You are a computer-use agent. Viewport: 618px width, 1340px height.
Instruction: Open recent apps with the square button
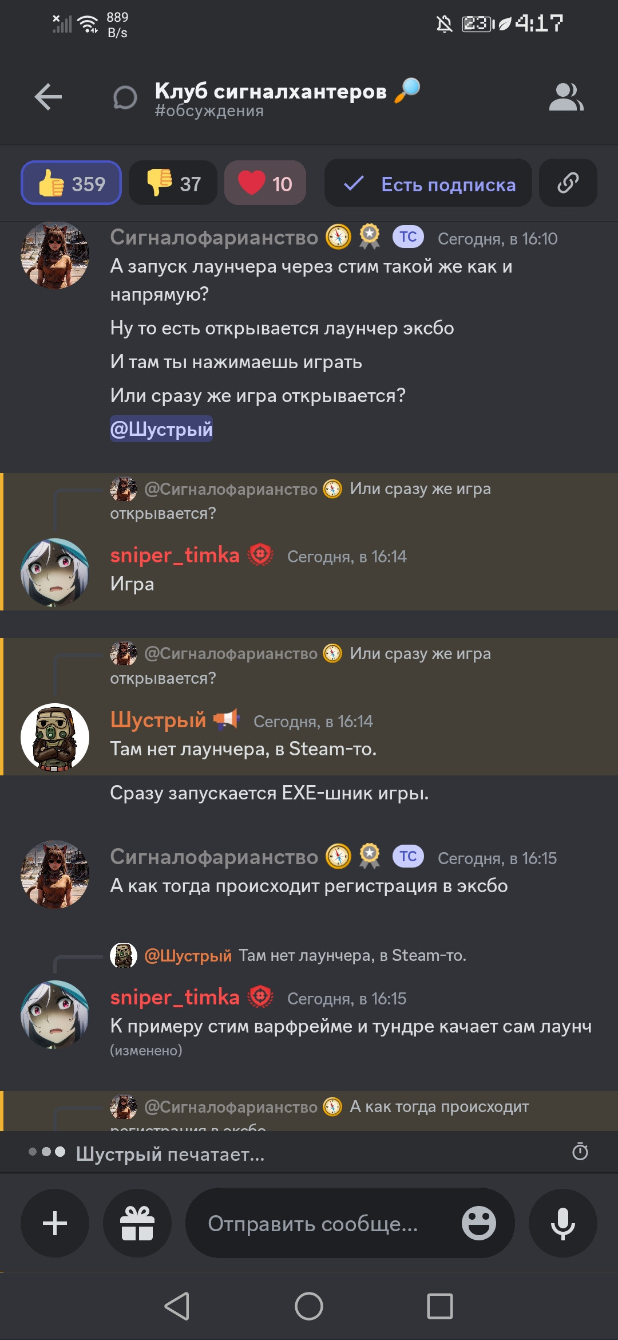[440, 1307]
